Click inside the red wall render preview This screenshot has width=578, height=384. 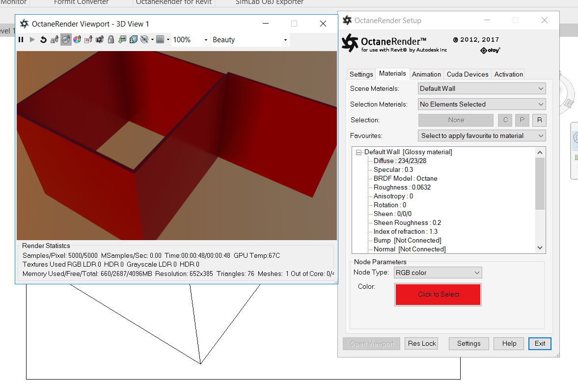click(x=177, y=145)
